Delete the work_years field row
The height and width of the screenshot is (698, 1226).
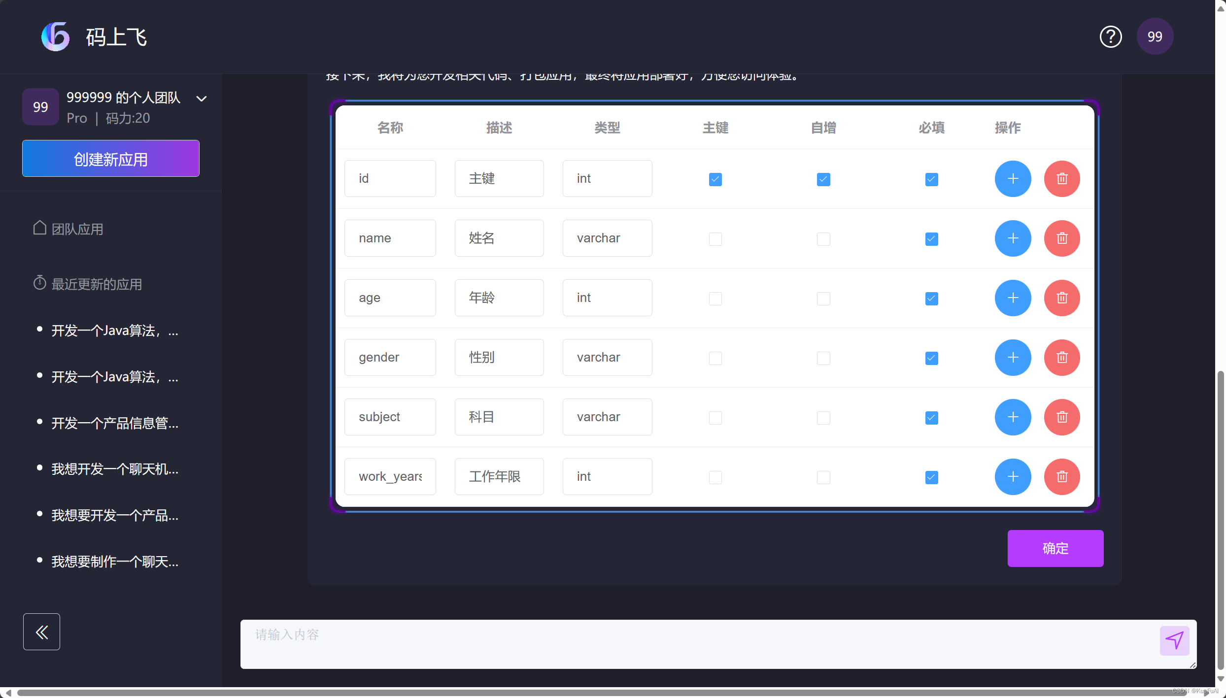[1062, 477]
